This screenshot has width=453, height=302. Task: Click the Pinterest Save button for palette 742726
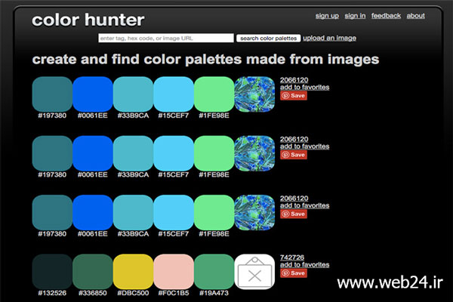pyautogui.click(x=293, y=273)
